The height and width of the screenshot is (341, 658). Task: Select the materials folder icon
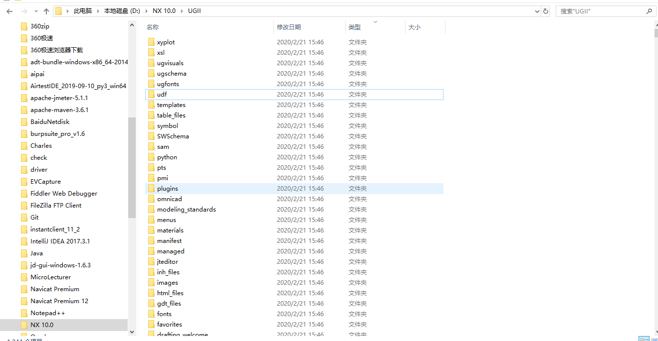coord(152,230)
